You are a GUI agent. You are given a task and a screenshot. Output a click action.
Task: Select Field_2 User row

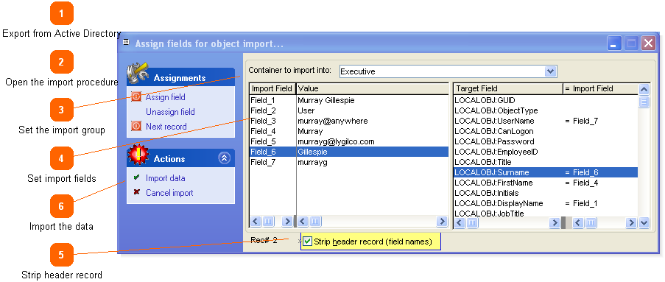pyautogui.click(x=348, y=110)
